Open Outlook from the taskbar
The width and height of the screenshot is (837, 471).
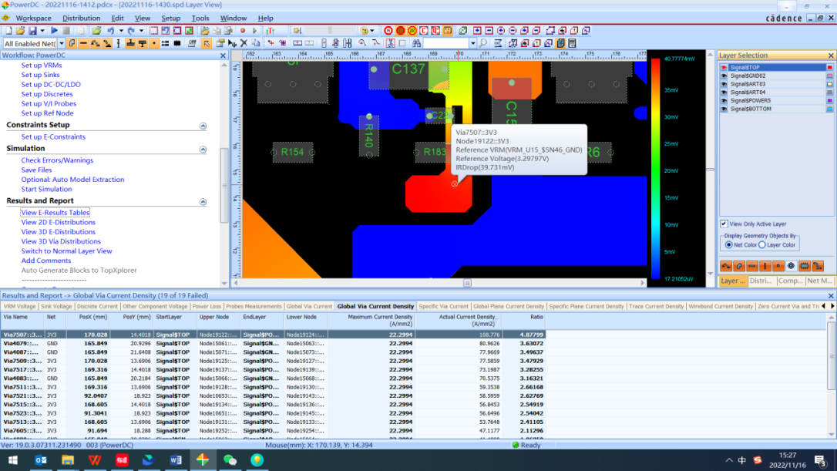[41, 459]
